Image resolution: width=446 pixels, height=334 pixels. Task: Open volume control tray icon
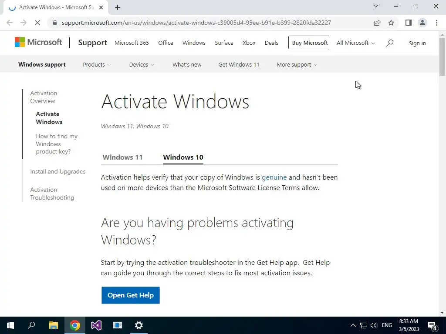click(374, 325)
